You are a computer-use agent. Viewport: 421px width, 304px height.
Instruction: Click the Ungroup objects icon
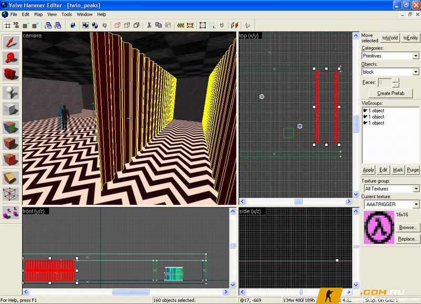click(x=95, y=25)
